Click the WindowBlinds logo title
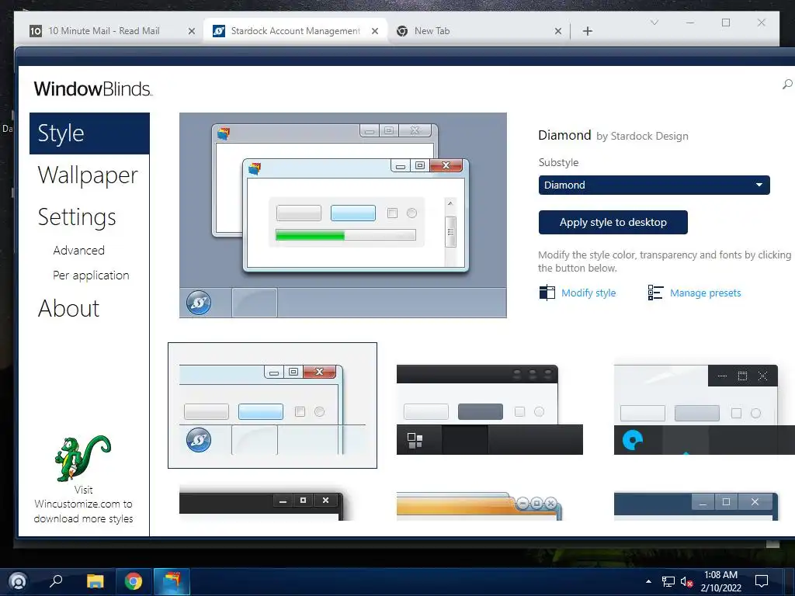Viewport: 795px width, 596px height. coord(93,88)
